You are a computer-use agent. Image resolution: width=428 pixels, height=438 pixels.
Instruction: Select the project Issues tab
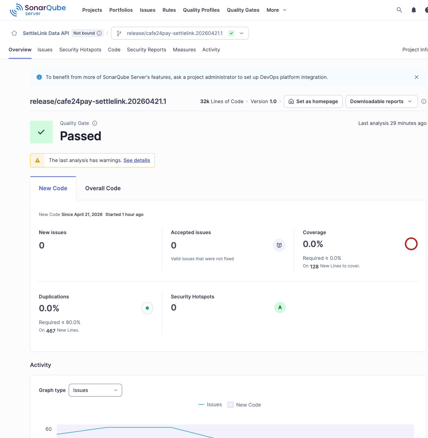click(x=45, y=50)
